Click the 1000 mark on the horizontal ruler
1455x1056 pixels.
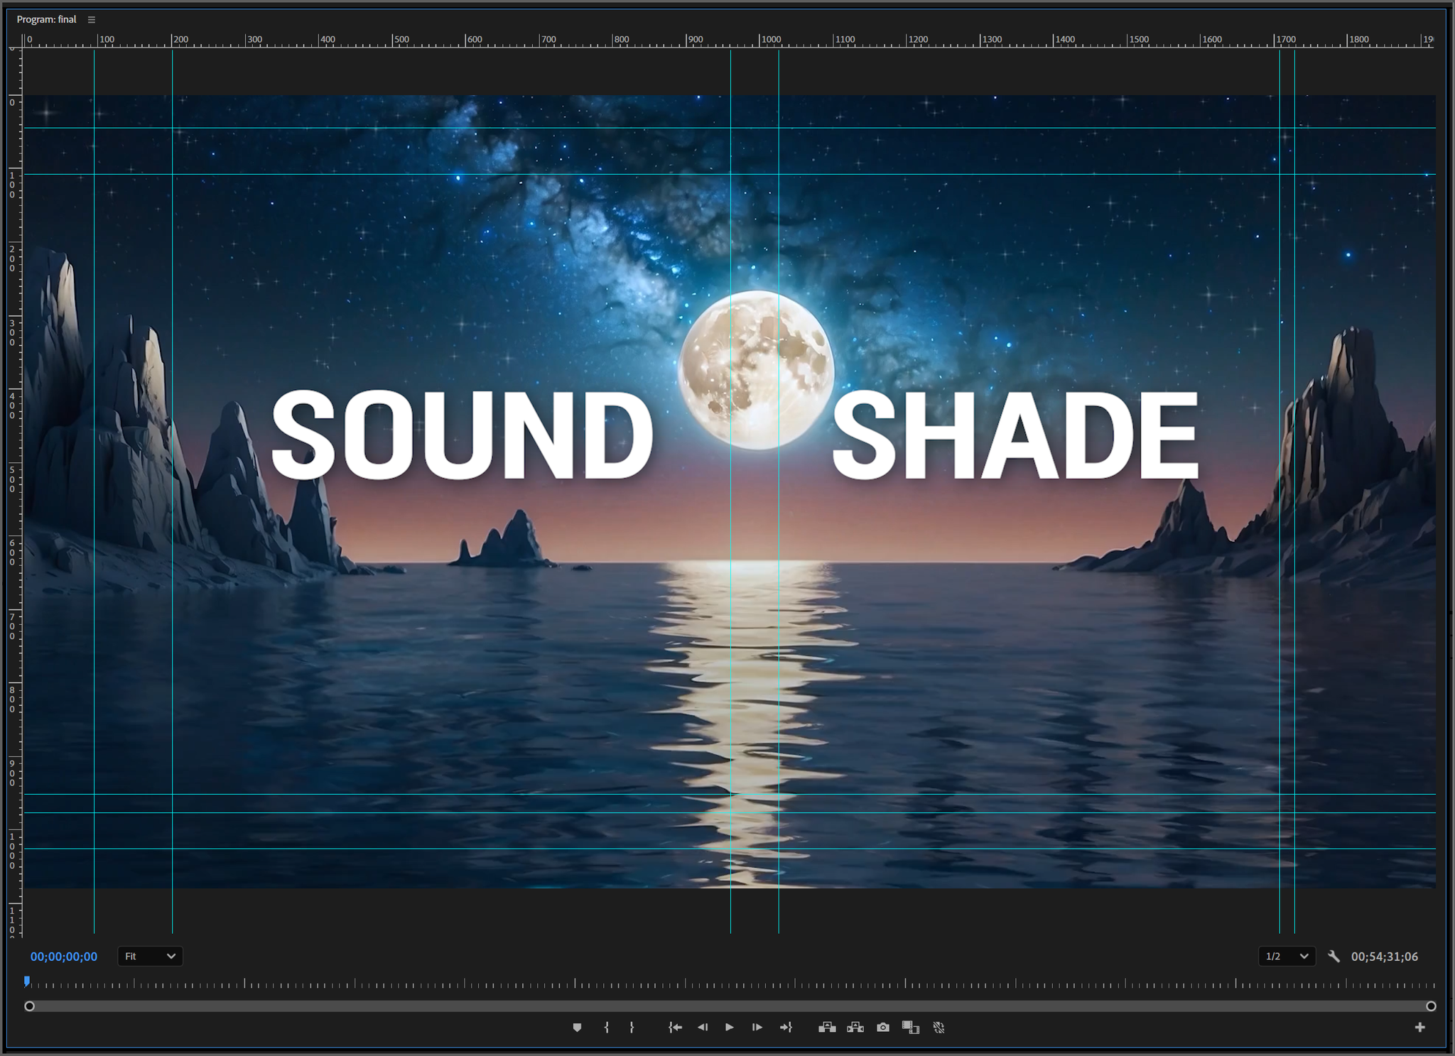[x=772, y=40]
